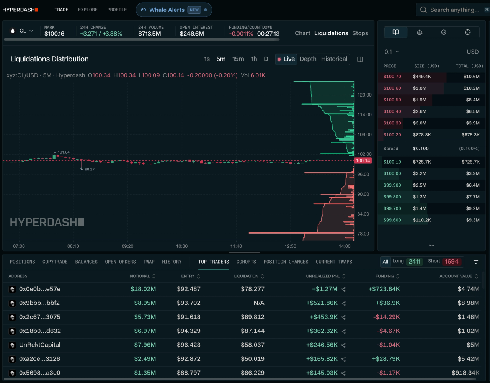Click avatar of trader 0x5698...a3e0
Image resolution: width=490 pixels, height=383 pixels.
pyautogui.click(x=12, y=373)
